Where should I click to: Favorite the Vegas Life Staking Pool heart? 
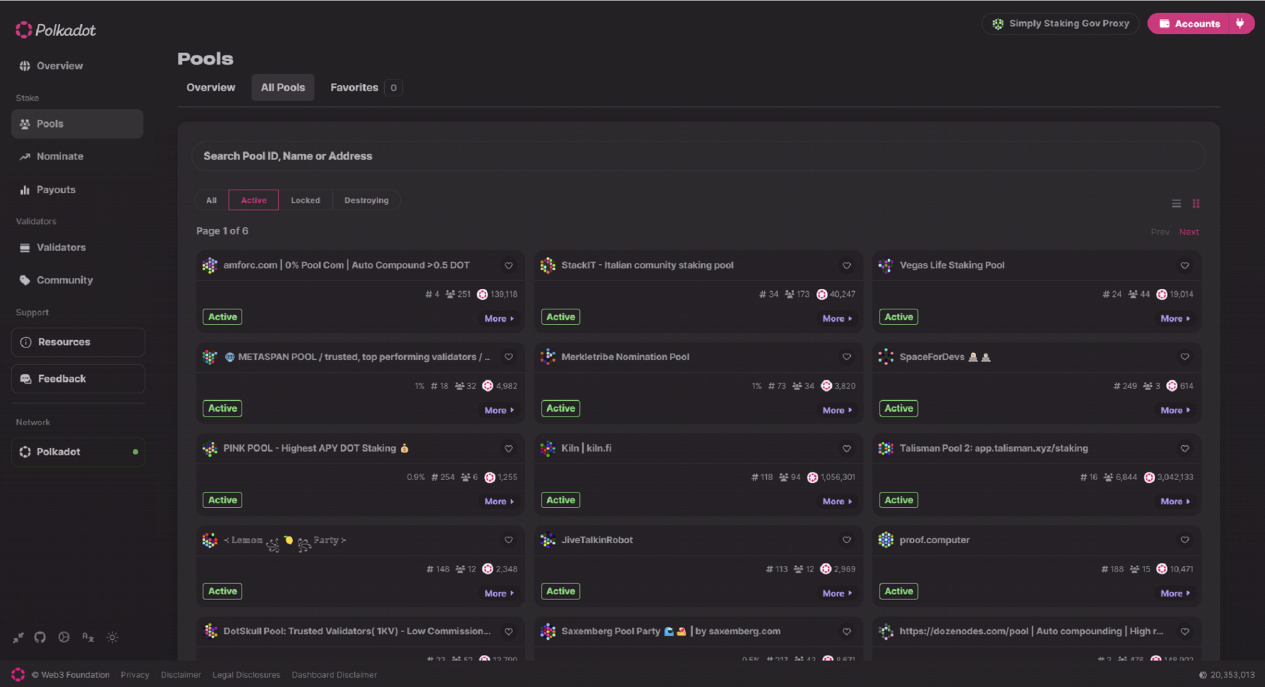(x=1184, y=265)
